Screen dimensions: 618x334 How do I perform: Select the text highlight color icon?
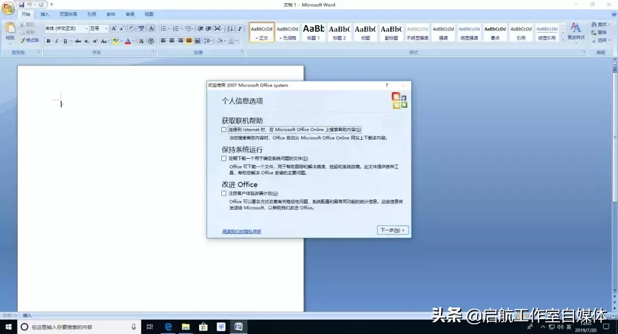pos(116,41)
